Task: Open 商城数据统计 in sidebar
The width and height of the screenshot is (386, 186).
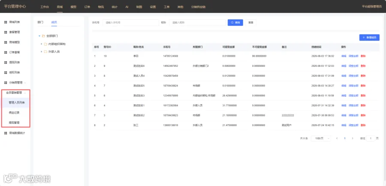Action: tap(17, 133)
